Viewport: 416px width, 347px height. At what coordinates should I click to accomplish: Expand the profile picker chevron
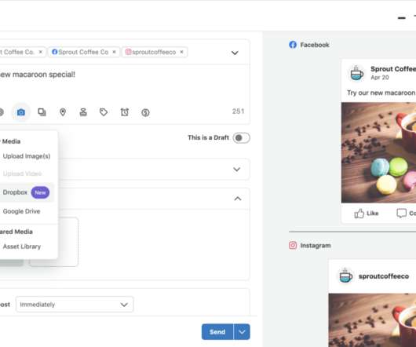(x=235, y=53)
